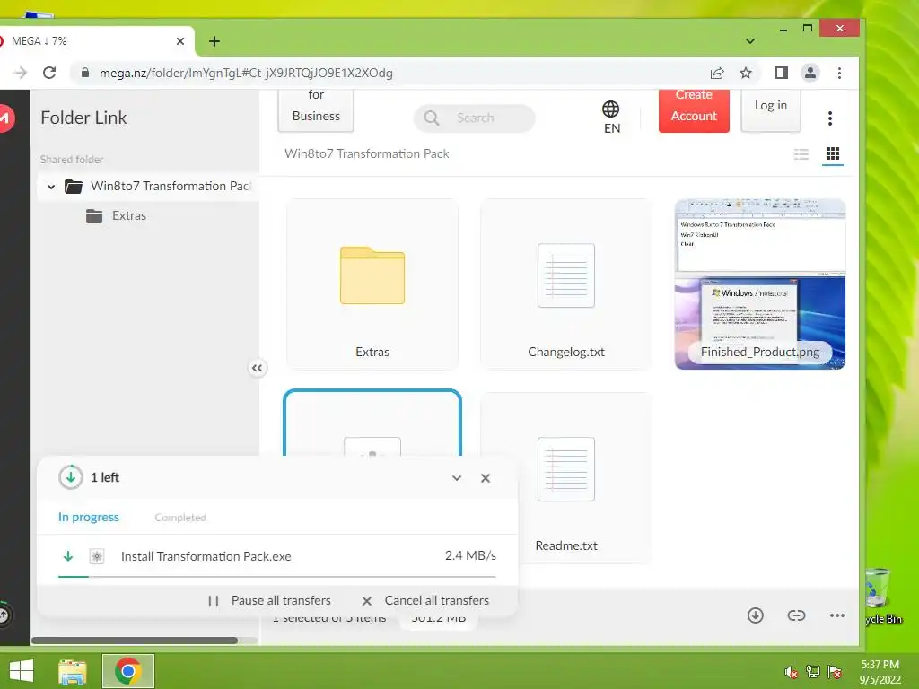Switch to list view

point(801,154)
